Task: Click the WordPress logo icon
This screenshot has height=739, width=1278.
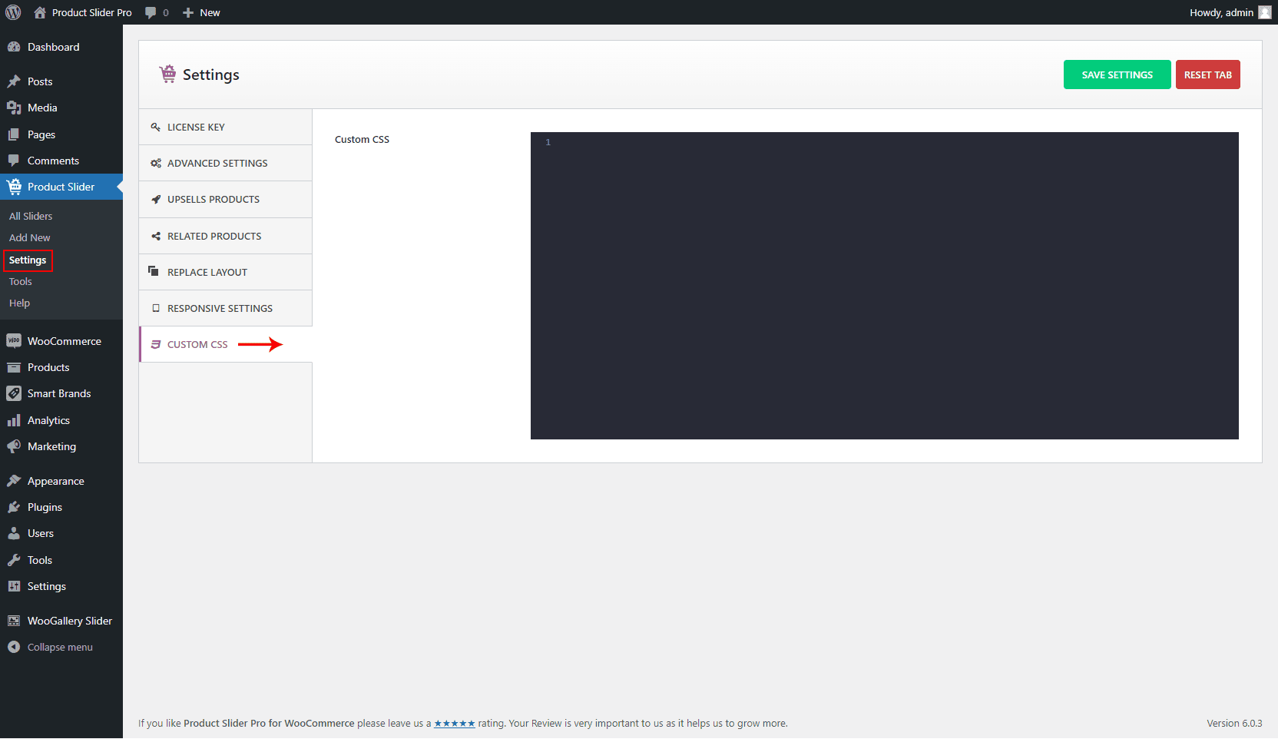Action: tap(13, 12)
